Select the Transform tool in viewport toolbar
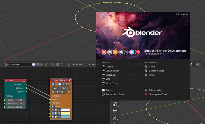The height and width of the screenshot is (124, 205). click(115, 111)
